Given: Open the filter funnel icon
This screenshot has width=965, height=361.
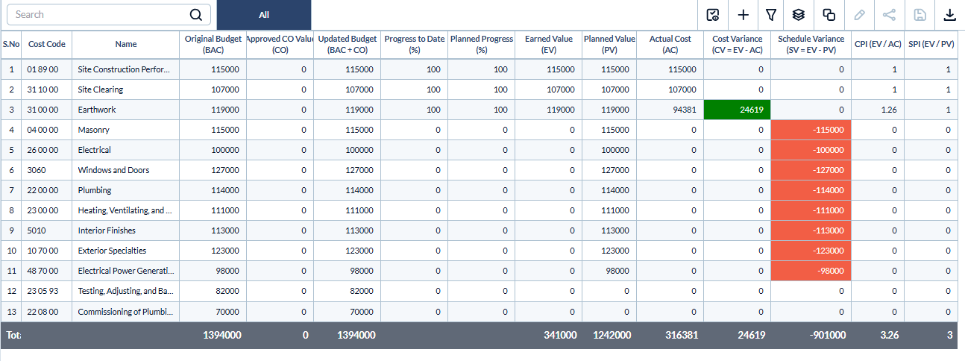Looking at the screenshot, I should click(771, 15).
